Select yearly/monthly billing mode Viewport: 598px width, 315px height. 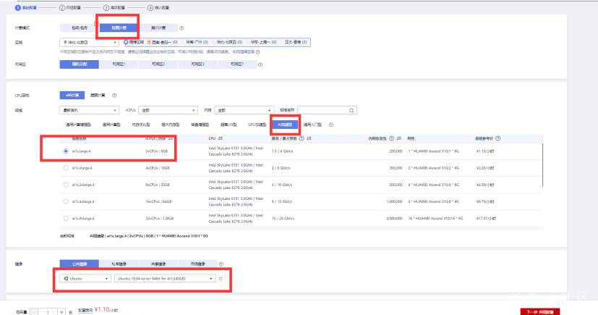[x=80, y=28]
